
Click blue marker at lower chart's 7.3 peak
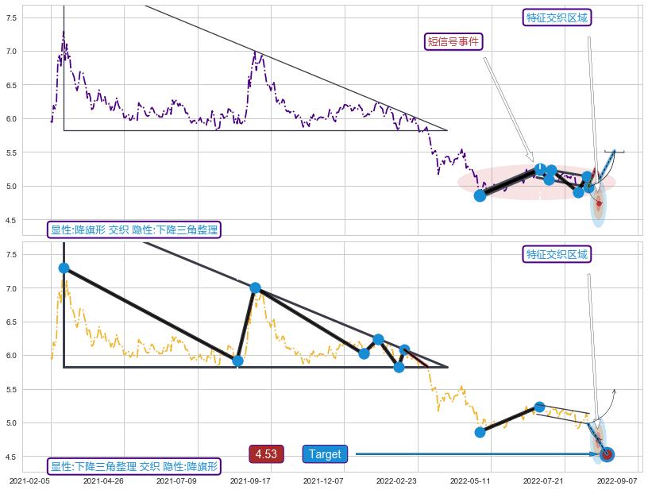point(64,268)
